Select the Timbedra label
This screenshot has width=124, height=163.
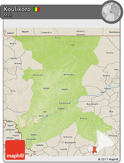[46, 33]
